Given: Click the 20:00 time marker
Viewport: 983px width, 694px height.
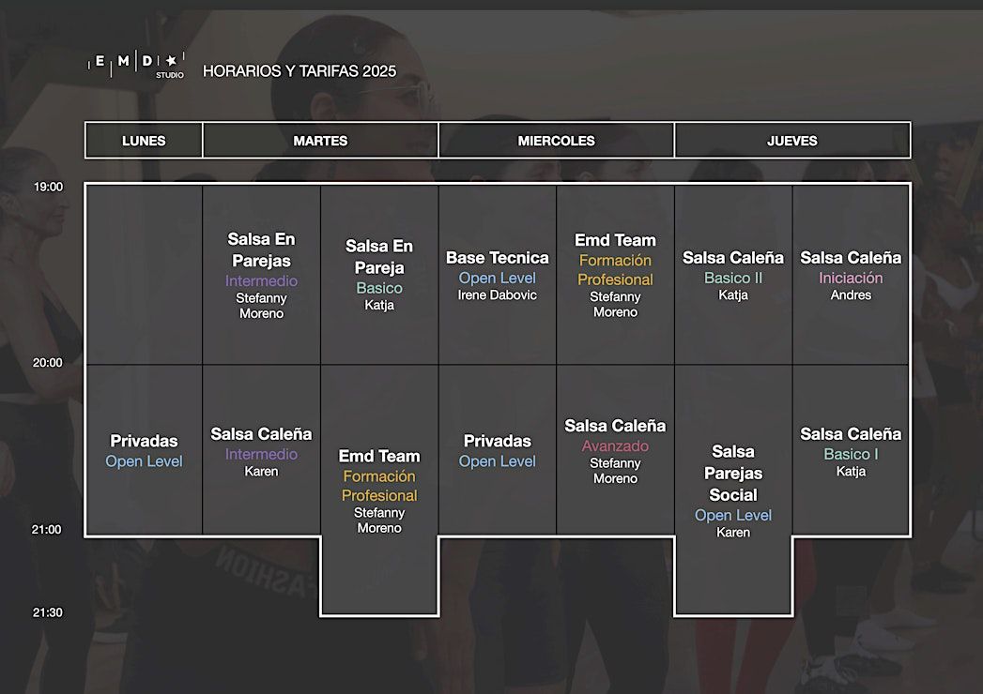Looking at the screenshot, I should pyautogui.click(x=48, y=363).
